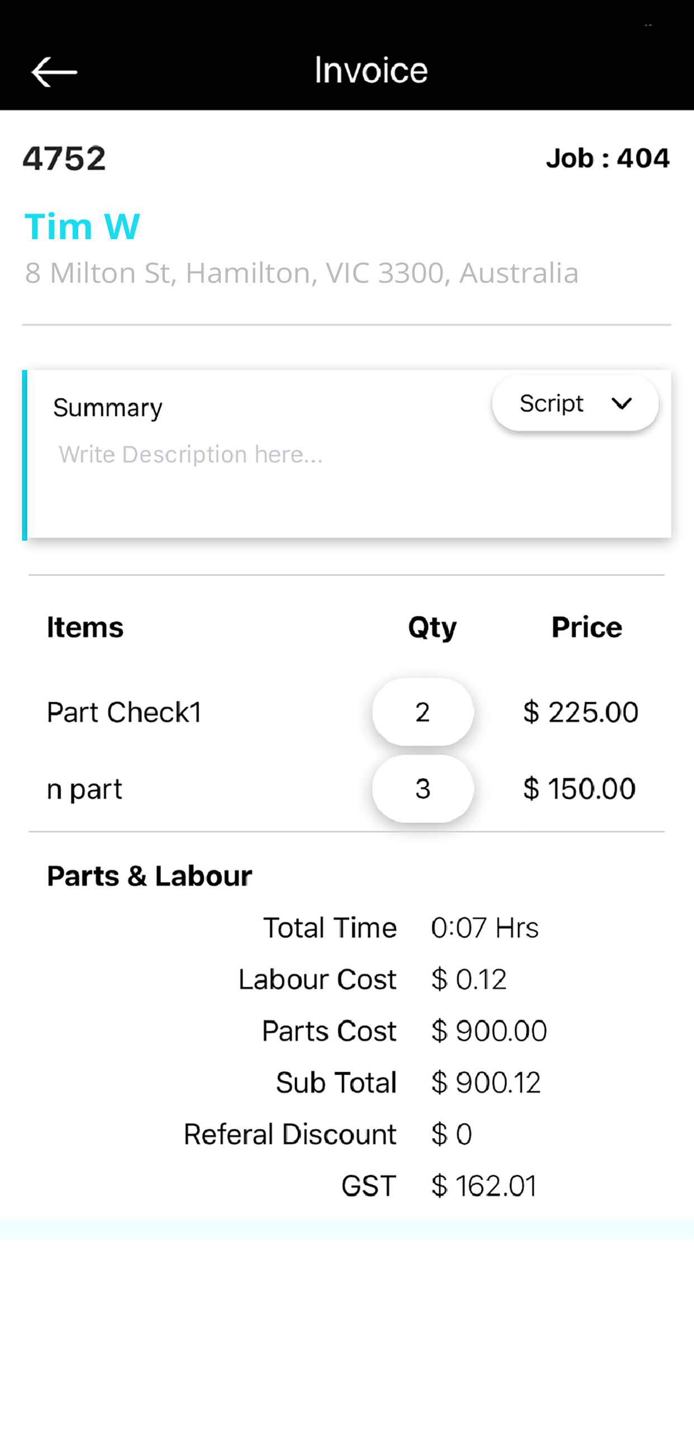Select customer name Tim W
Viewport: 694px width, 1431px height.
pyautogui.click(x=82, y=226)
